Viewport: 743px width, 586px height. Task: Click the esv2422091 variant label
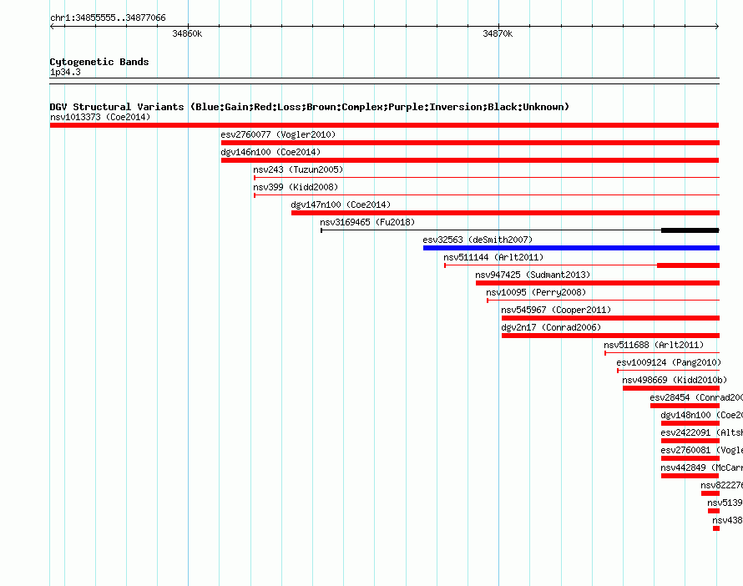(702, 432)
